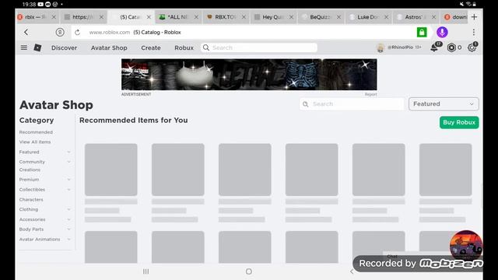Viewport: 498px width, 280px height.
Task: Click the user avatar thumbnail
Action: pyautogui.click(x=381, y=47)
